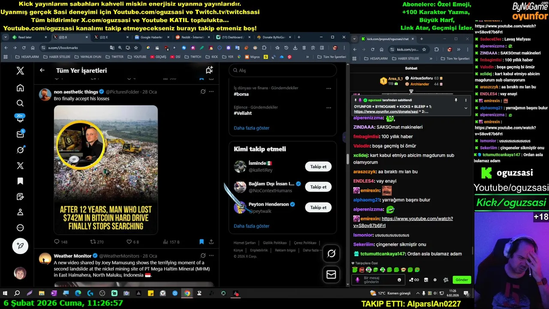Click the add bookmark folder icon
The width and height of the screenshot is (549, 309).
pos(209,70)
